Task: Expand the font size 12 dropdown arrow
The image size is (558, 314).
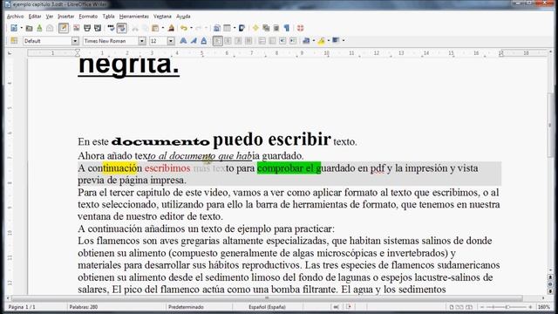Action: point(171,41)
